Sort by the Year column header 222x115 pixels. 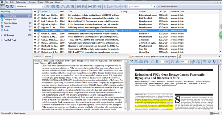tap(63, 12)
